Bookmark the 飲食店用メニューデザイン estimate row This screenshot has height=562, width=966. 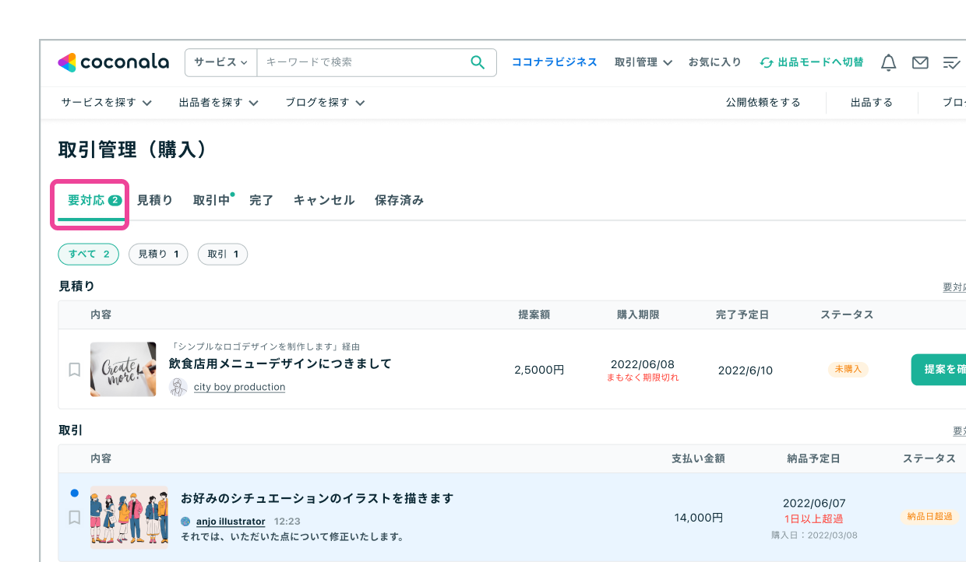coord(75,370)
